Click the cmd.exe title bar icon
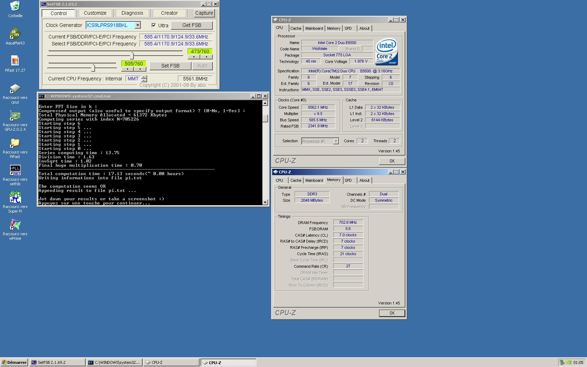Screen dimensions: 587x367 41,96
